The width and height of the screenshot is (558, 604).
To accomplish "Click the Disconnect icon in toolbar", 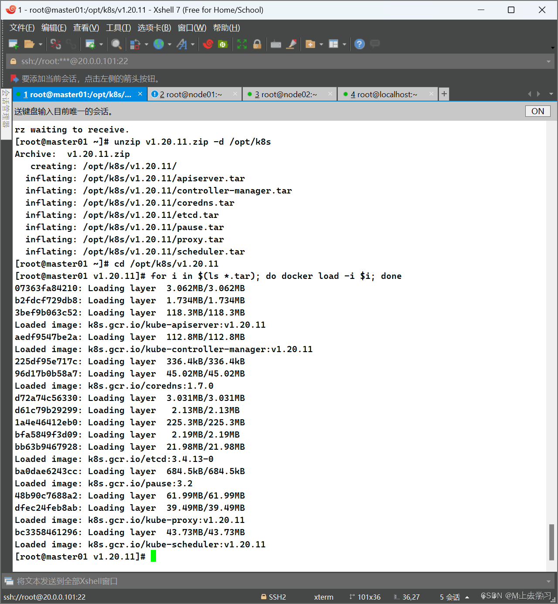I will click(x=56, y=44).
